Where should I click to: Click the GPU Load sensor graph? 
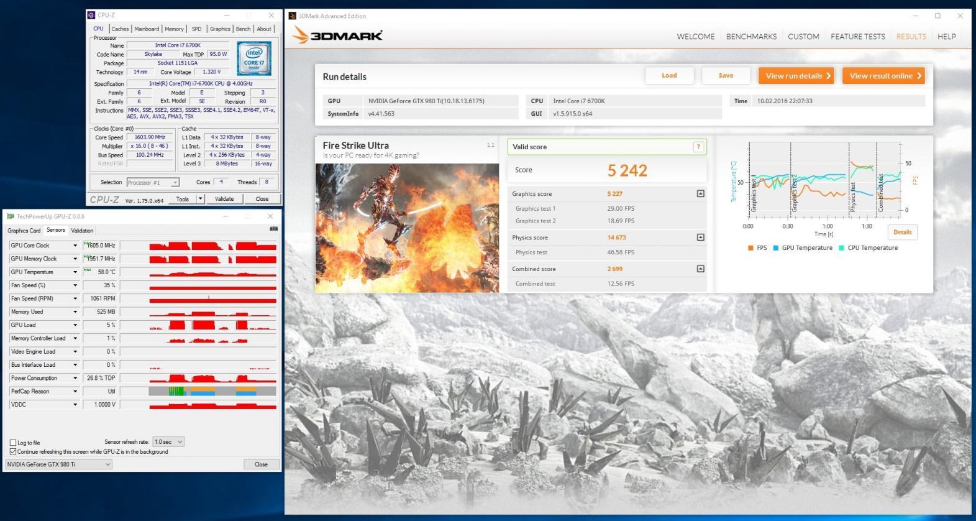click(x=198, y=325)
